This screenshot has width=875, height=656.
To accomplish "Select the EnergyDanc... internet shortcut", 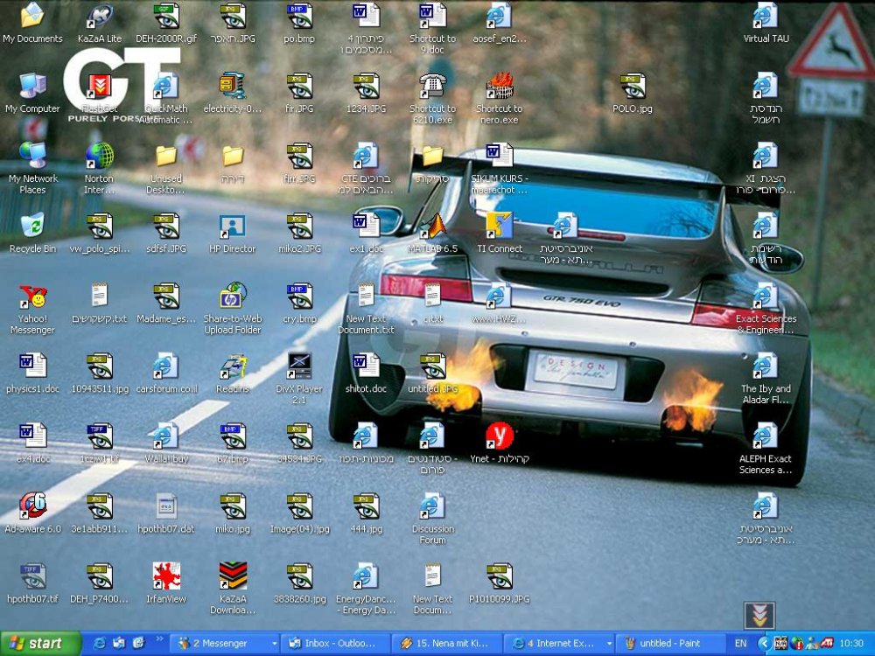I will 366,576.
